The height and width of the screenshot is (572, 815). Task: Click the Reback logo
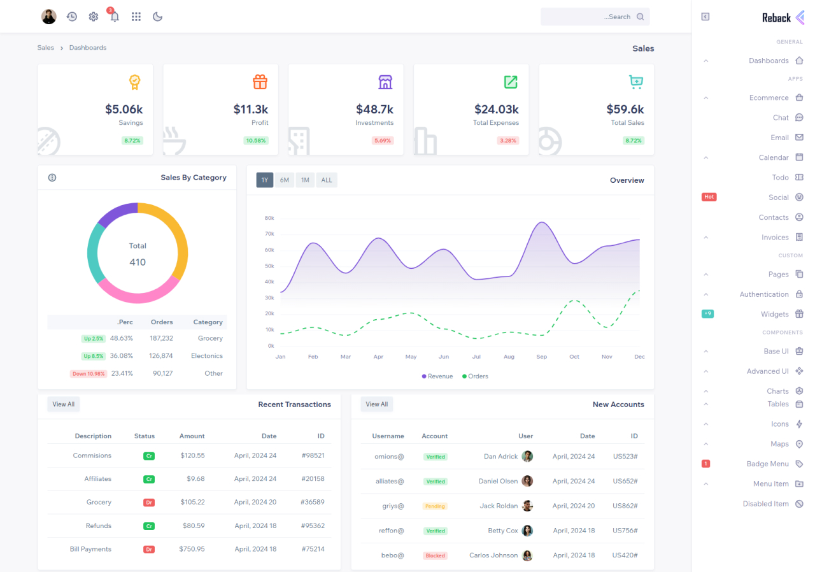pos(783,17)
